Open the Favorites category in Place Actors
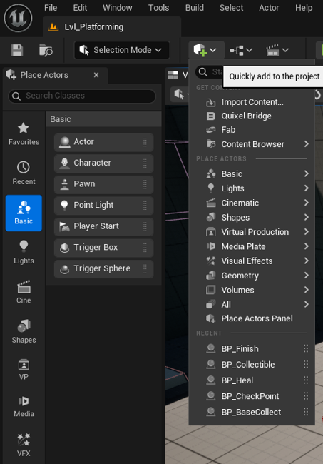This screenshot has height=464, width=323. pyautogui.click(x=24, y=133)
